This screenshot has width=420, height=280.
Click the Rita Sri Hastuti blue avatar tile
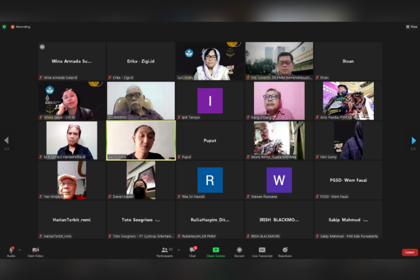click(209, 180)
